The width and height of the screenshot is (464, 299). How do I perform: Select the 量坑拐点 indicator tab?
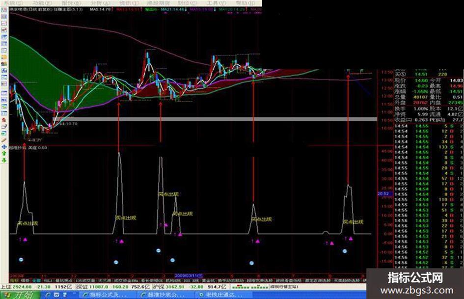pyautogui.click(x=64, y=280)
